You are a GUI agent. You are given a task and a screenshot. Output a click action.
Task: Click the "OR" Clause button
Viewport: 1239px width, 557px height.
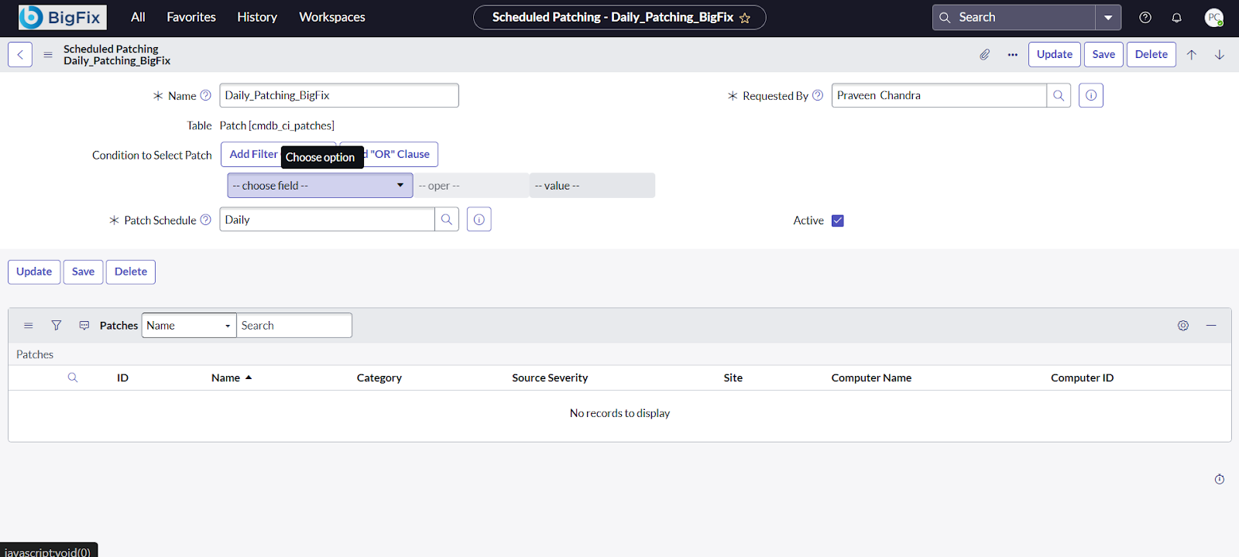click(400, 154)
